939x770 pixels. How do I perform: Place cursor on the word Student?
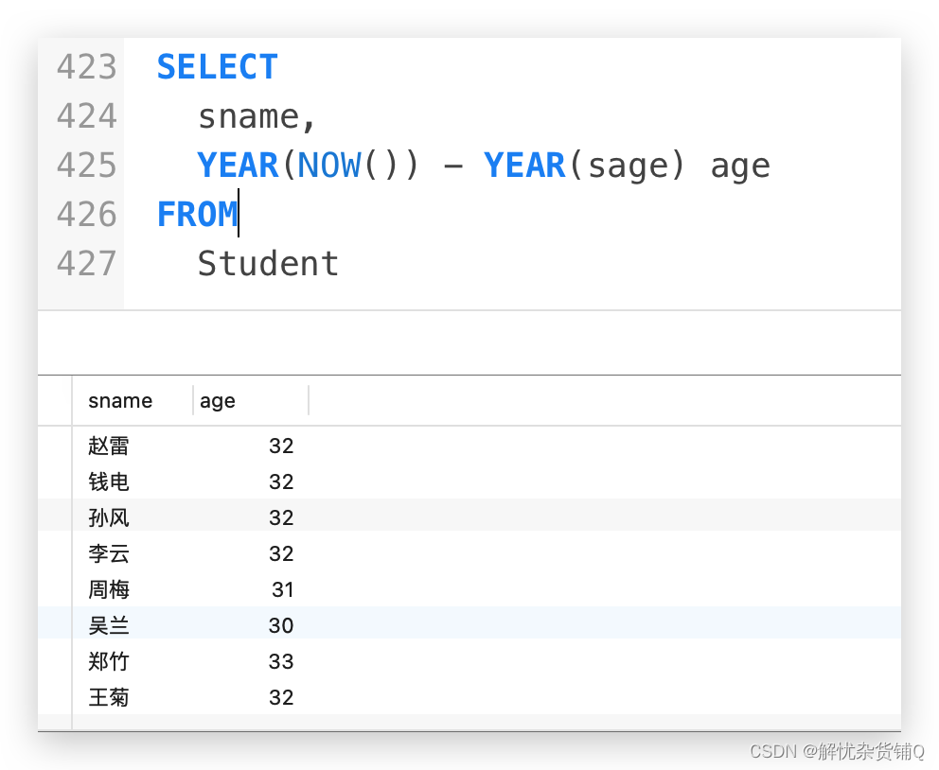point(268,263)
